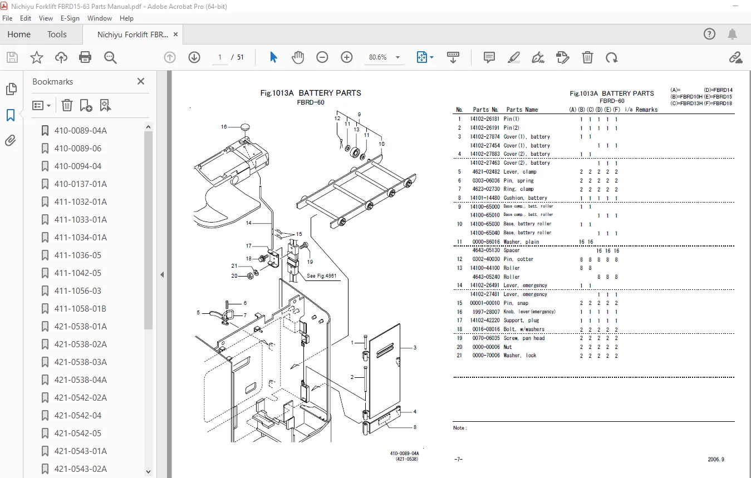This screenshot has height=478, width=751.
Task: Close the Nichiyu Forklift document tab
Action: [x=176, y=34]
